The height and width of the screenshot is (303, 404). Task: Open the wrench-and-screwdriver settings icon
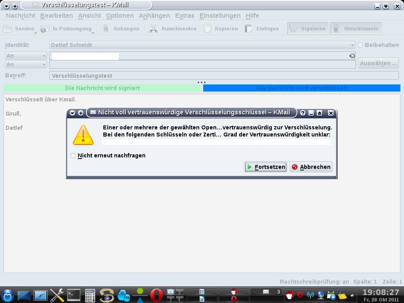(57, 295)
